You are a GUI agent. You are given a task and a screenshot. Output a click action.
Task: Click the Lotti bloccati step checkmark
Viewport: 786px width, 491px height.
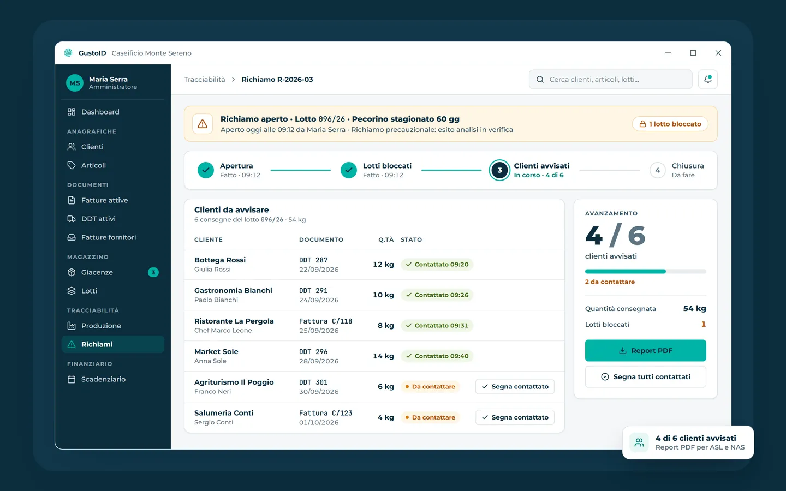[349, 170]
